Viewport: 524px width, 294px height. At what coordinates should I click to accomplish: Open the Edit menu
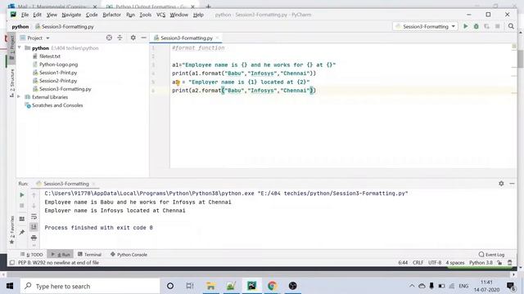[37, 15]
